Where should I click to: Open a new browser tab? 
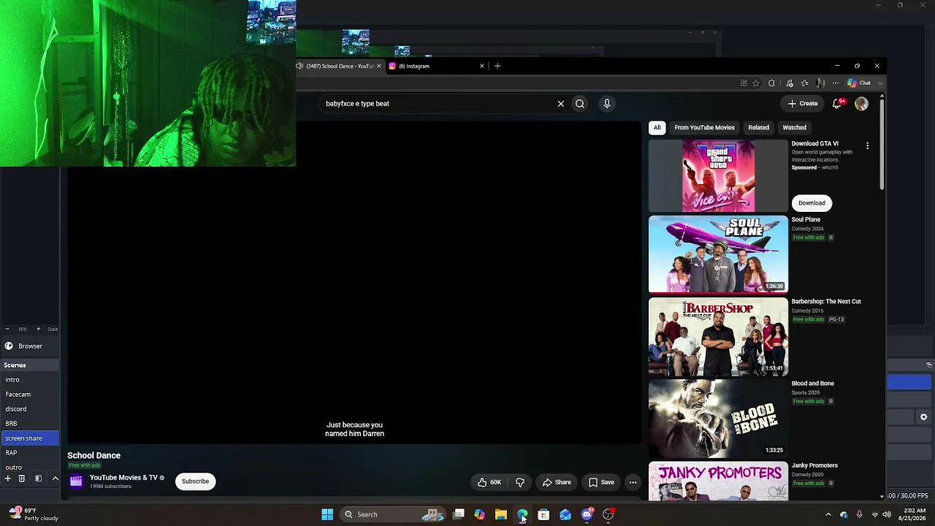tap(497, 66)
